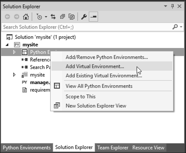Toggle Show All Files icon
This screenshot has width=186, height=153.
tap(72, 17)
